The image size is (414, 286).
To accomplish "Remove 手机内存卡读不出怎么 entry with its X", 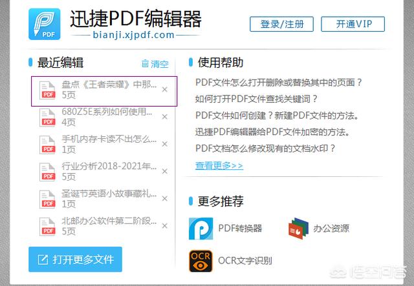I will (x=165, y=144).
